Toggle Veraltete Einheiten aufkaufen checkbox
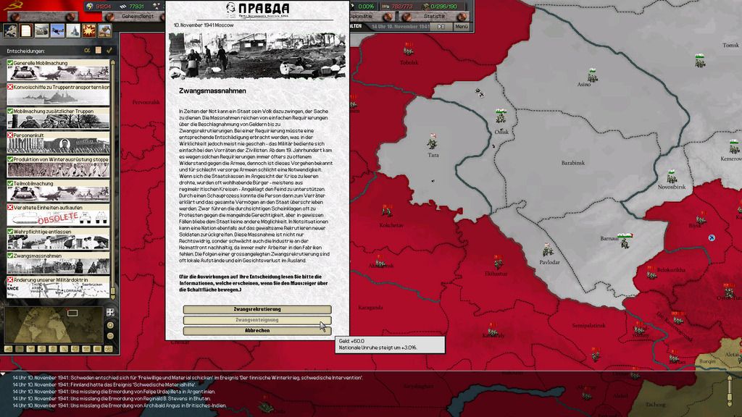 [x=10, y=208]
